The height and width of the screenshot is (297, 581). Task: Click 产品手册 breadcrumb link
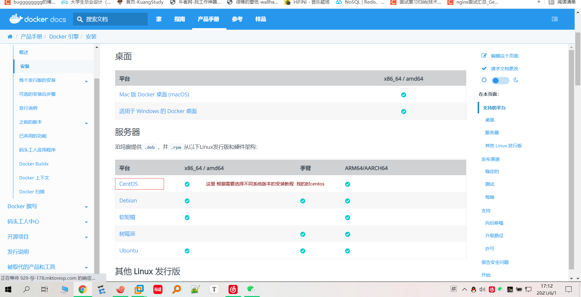pyautogui.click(x=31, y=37)
